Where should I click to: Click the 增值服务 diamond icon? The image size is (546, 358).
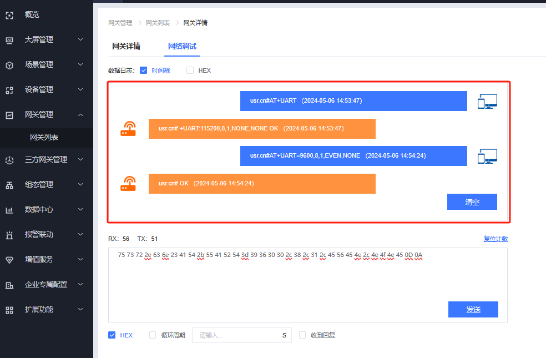coord(9,260)
